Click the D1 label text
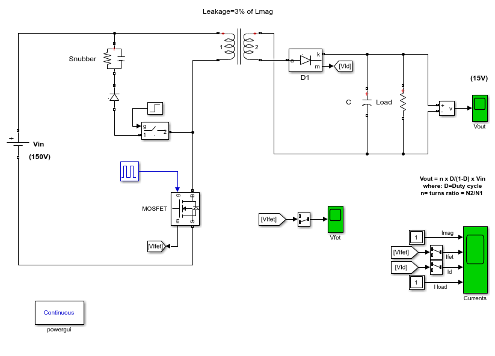Viewport: 495px width, 356px height. tap(305, 77)
